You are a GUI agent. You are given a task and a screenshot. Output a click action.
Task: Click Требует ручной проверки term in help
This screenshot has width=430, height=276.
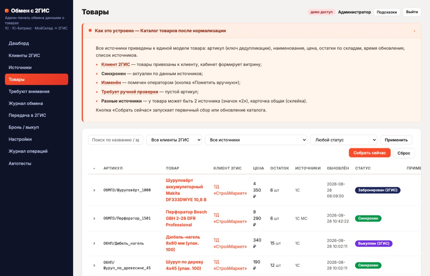tap(130, 92)
